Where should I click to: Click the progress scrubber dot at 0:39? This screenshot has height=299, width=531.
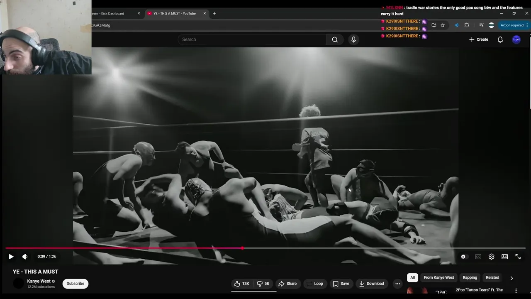pyautogui.click(x=242, y=248)
